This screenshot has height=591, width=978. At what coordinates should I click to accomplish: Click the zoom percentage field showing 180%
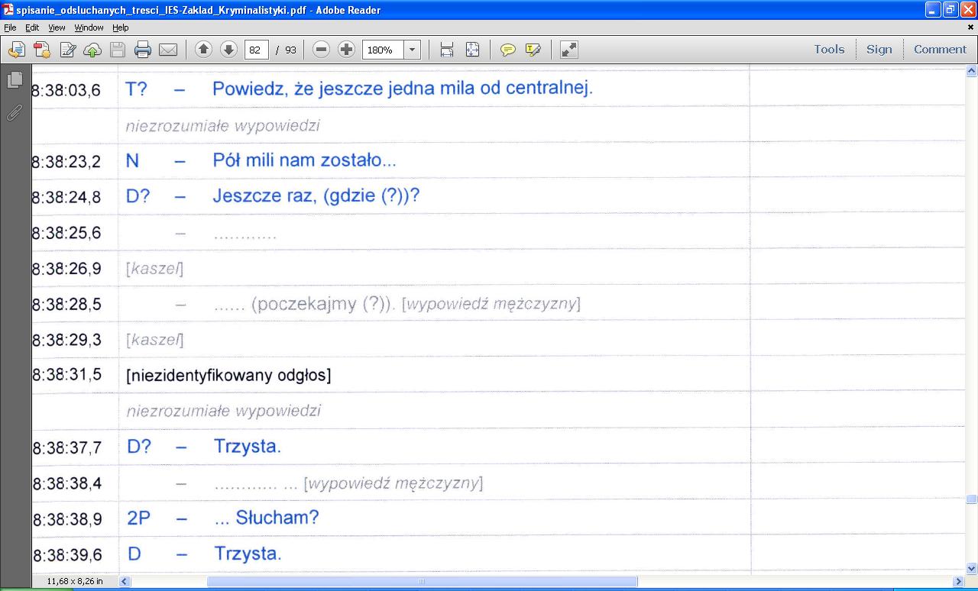point(383,50)
